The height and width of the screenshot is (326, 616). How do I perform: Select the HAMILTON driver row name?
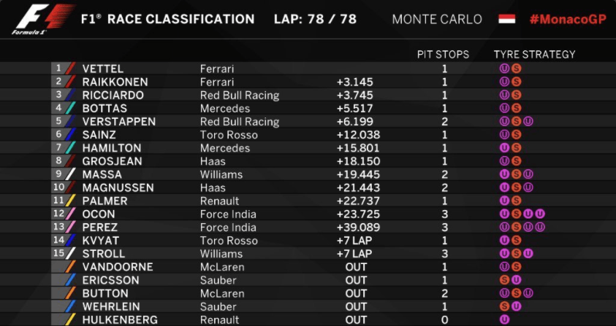pyautogui.click(x=113, y=148)
